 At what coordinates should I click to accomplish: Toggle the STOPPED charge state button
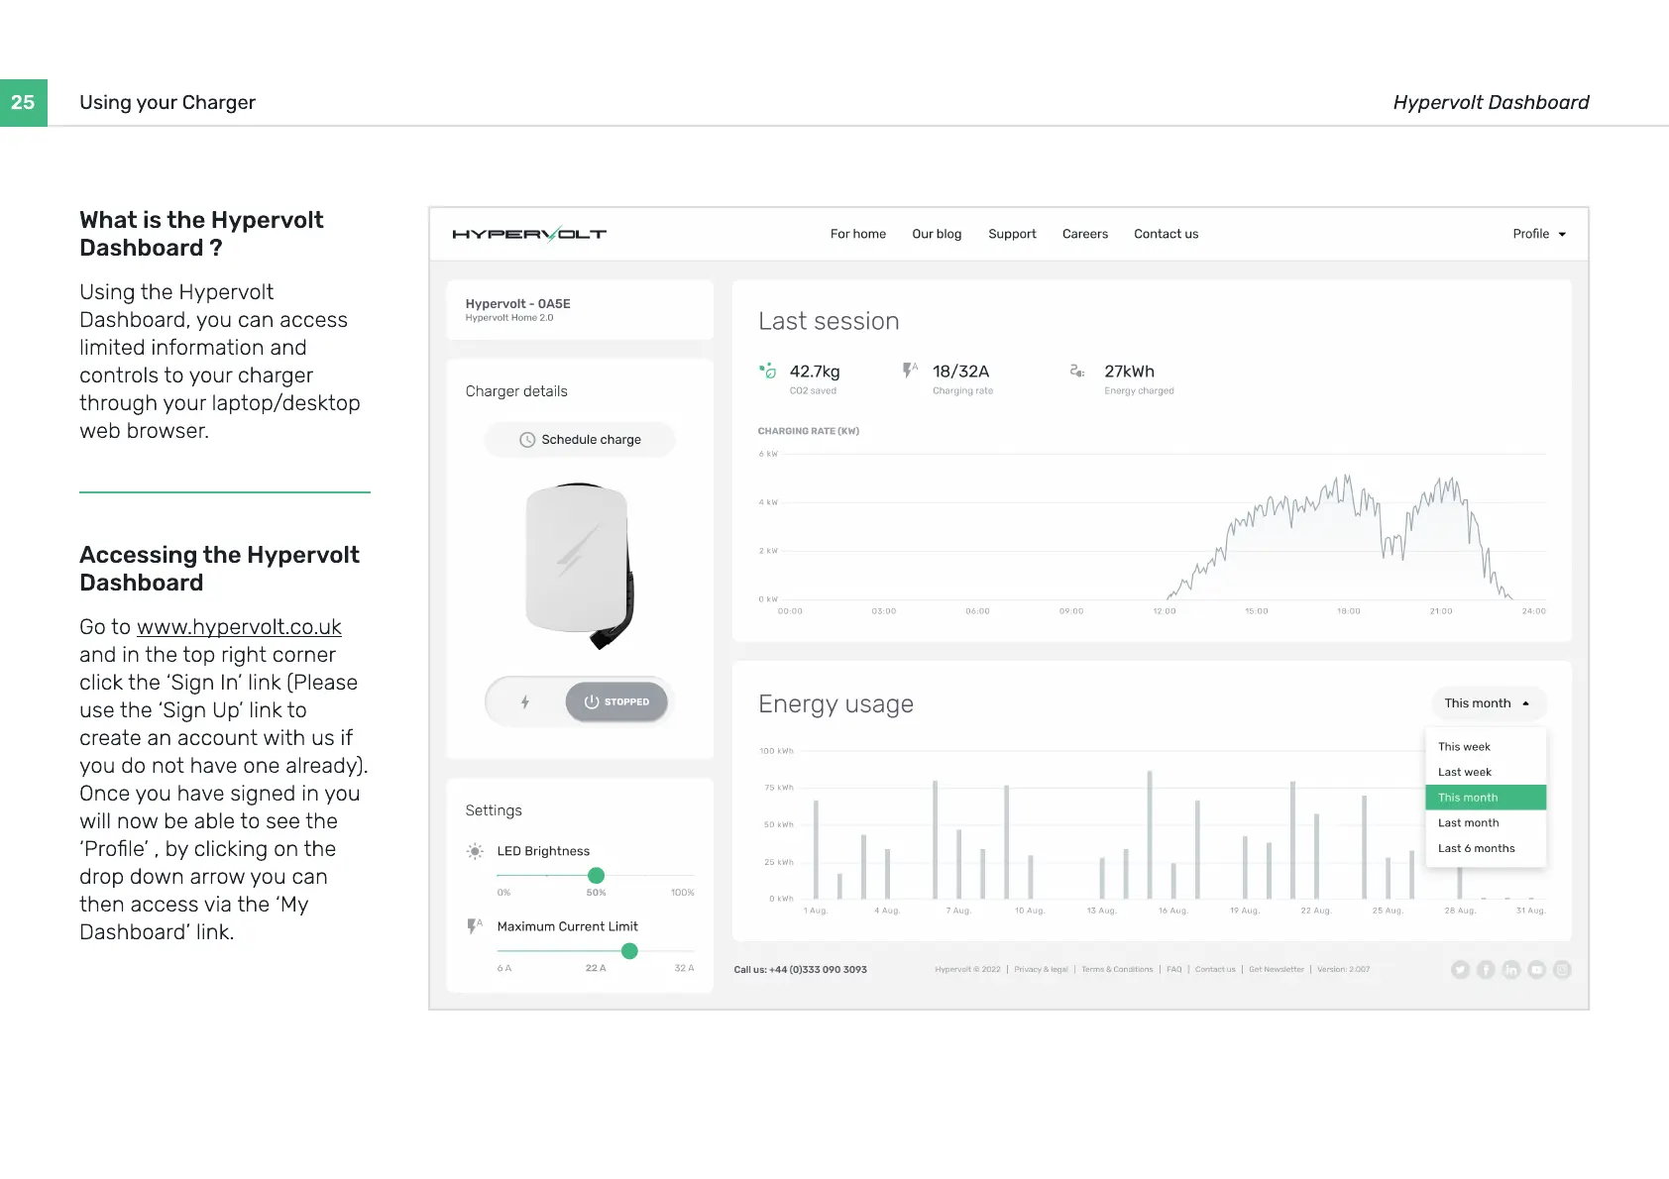[x=616, y=701]
